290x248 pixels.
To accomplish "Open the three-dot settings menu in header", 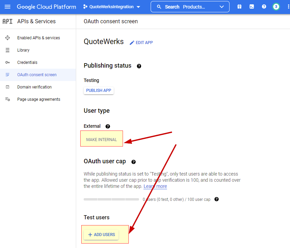I will pos(287,7).
